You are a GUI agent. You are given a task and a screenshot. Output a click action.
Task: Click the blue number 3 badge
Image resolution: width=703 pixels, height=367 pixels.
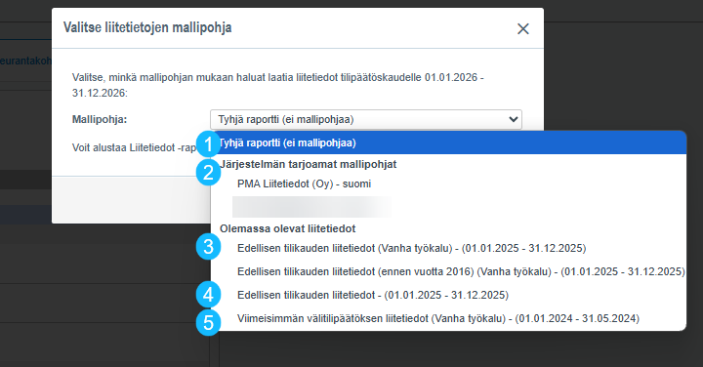coord(209,247)
